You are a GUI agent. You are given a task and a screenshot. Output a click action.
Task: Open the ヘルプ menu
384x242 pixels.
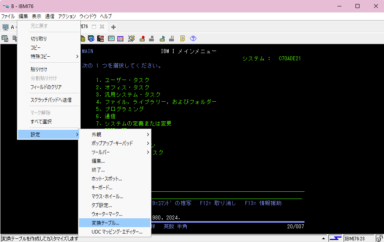click(106, 16)
